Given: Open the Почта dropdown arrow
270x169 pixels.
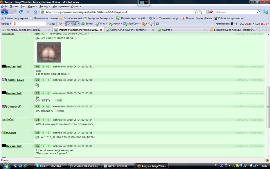Looking at the screenshot, I should [x=107, y=24].
